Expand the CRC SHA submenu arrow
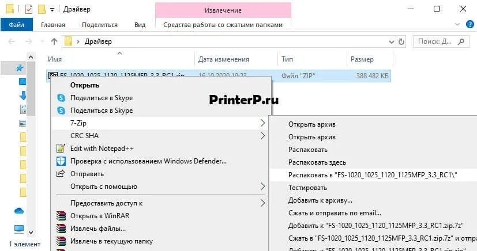 (262, 136)
